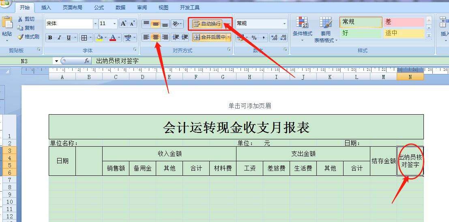The width and height of the screenshot is (449, 222).
Task: Set top vertical alignment
Action: pos(146,24)
